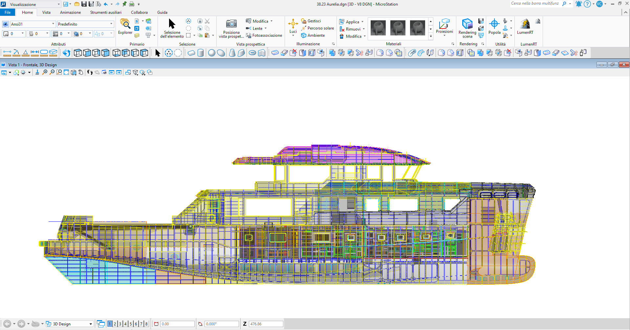630x330 pixels.
Task: Toggle view number 8 button
Action: (146, 324)
